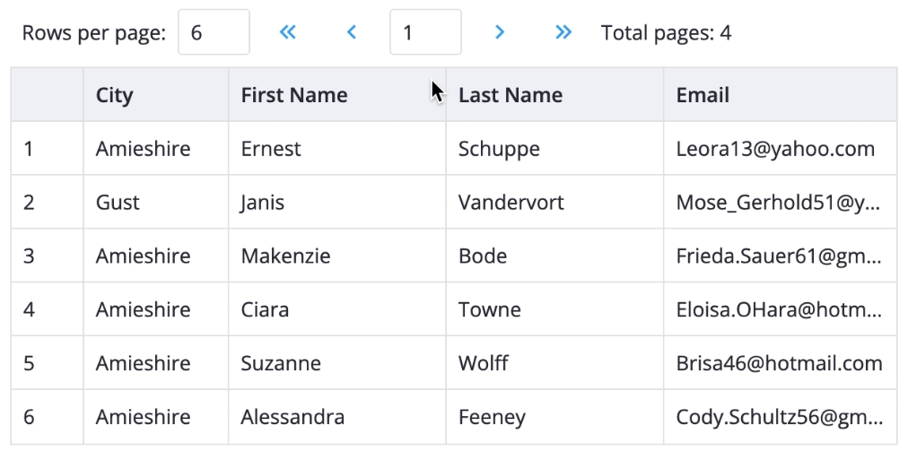This screenshot has width=908, height=452.
Task: Jump to last page with double-right arrows
Action: pos(563,32)
